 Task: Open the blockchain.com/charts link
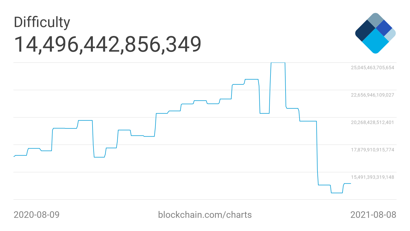point(205,215)
